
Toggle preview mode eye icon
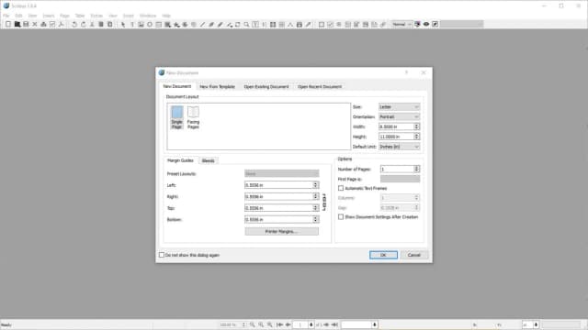(426, 25)
